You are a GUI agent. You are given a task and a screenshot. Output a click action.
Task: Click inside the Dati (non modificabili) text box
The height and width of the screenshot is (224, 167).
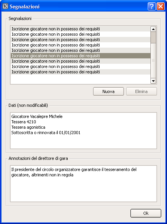(x=83, y=131)
